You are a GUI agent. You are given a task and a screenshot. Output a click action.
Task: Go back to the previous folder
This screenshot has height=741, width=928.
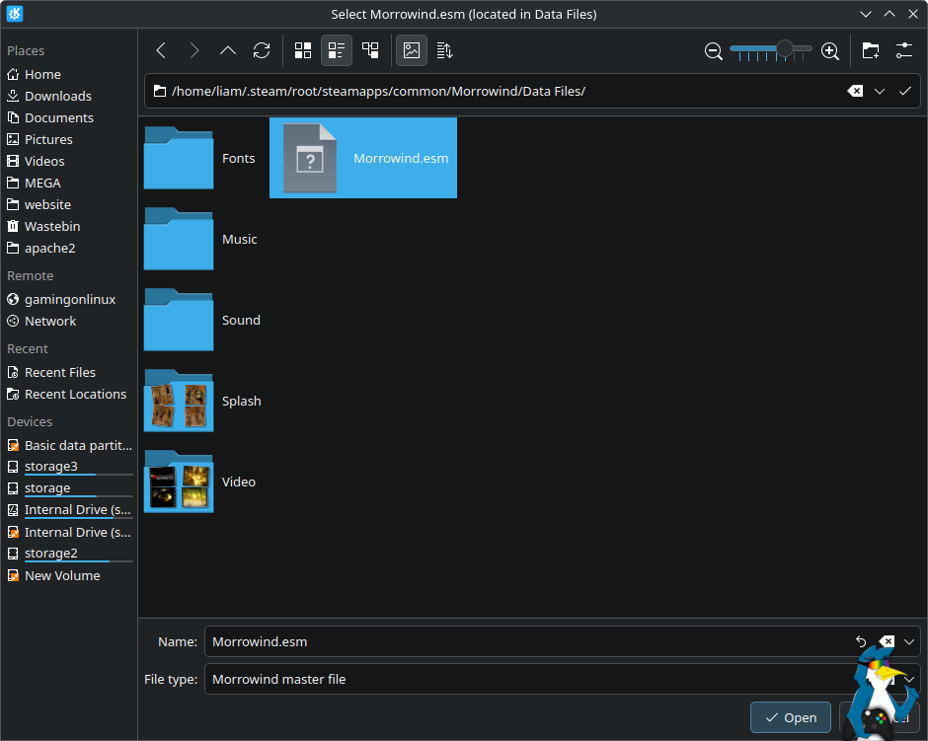pos(162,50)
